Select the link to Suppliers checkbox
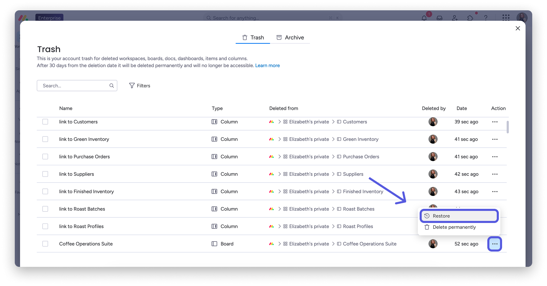Screen dimensions: 547x286 pyautogui.click(x=45, y=174)
